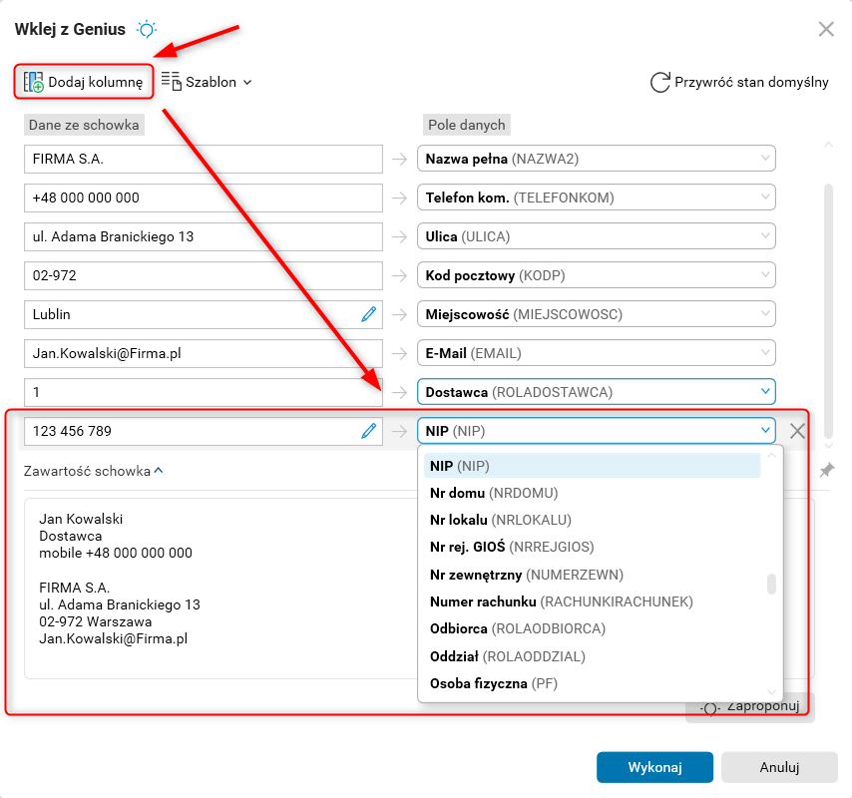Expand the Dostawca data field dropdown
The width and height of the screenshot is (852, 798).
pyautogui.click(x=765, y=392)
